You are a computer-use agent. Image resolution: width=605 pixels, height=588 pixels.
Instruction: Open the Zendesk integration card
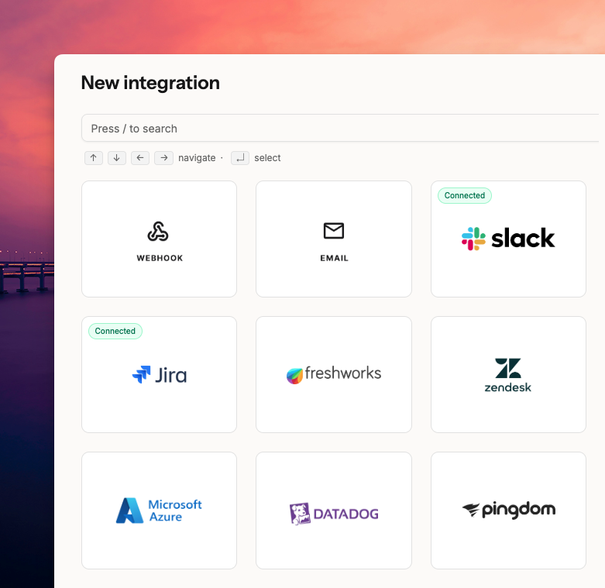[508, 375]
